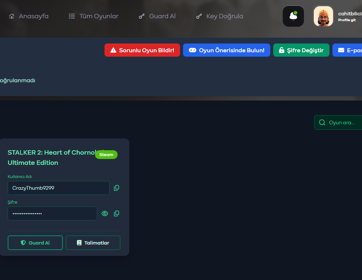362x280 pixels.
Task: Click the key icon beside Key Doğrula
Action: coord(199,16)
